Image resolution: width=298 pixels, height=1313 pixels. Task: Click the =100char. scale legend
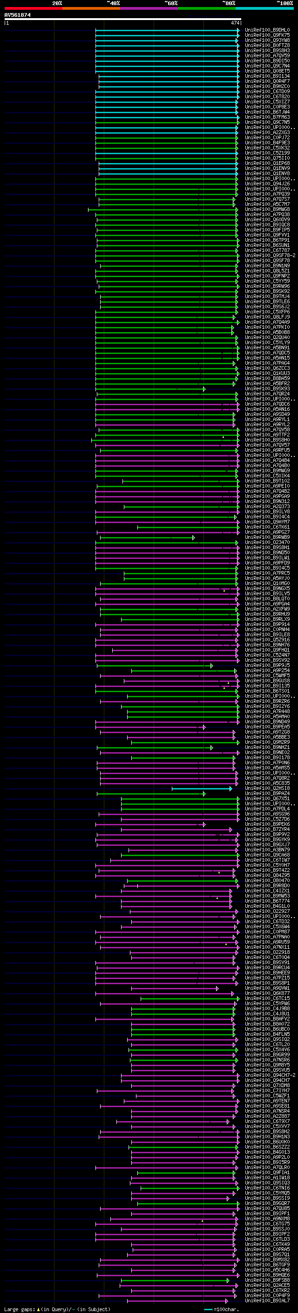[x=221, y=1309]
